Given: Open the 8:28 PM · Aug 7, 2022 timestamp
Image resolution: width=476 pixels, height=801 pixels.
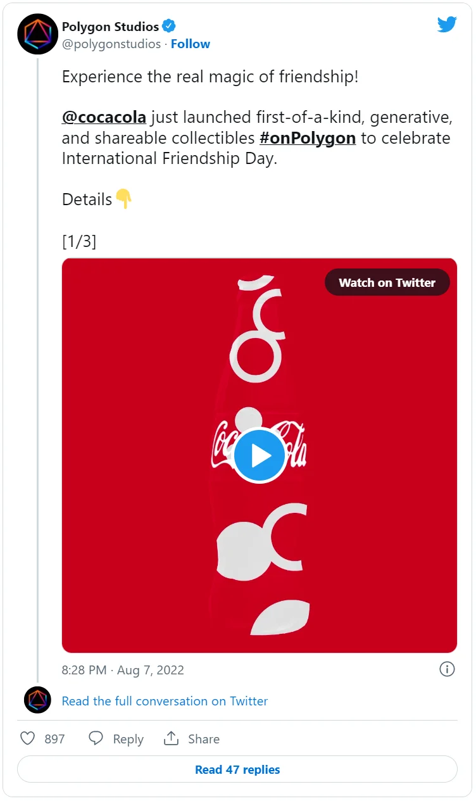Looking at the screenshot, I should 123,670.
